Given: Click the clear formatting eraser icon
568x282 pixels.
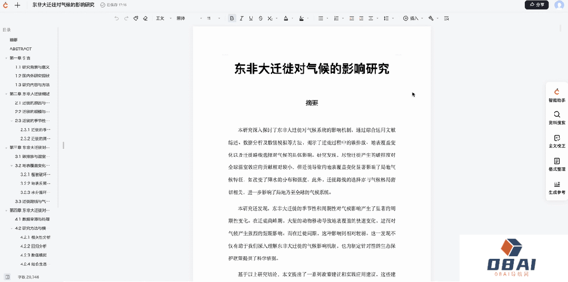Looking at the screenshot, I should coord(145,18).
